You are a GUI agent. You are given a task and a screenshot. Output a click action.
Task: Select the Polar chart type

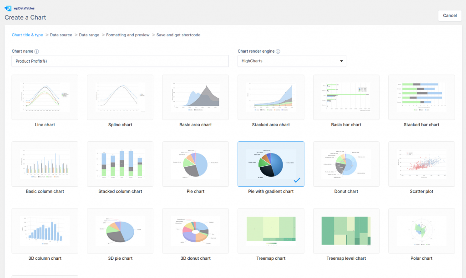421,230
